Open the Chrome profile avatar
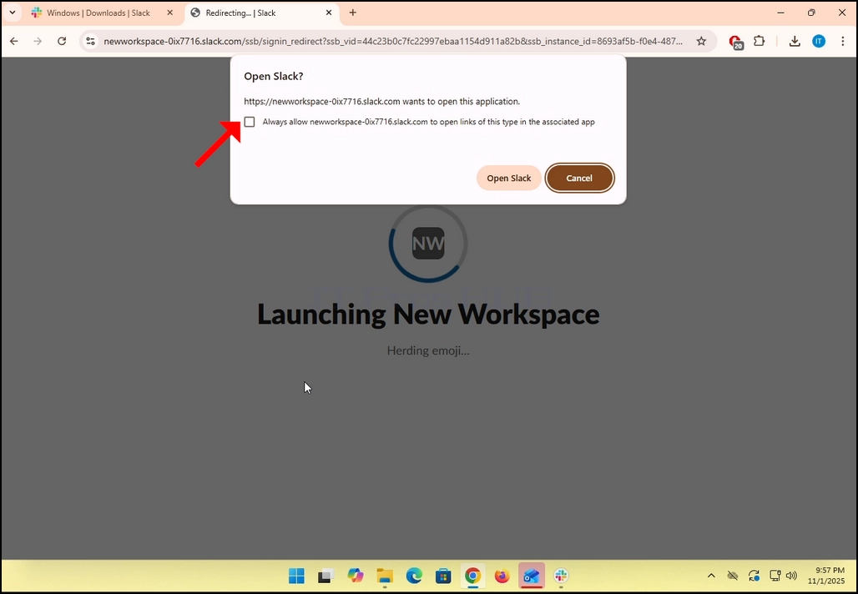The width and height of the screenshot is (858, 594). [819, 41]
